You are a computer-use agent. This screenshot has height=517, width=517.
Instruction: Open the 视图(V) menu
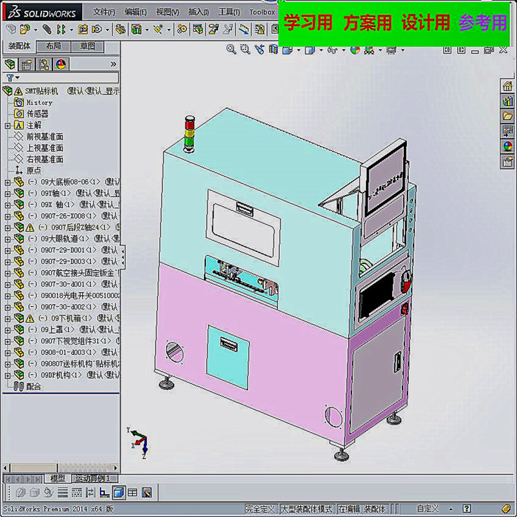pos(168,12)
